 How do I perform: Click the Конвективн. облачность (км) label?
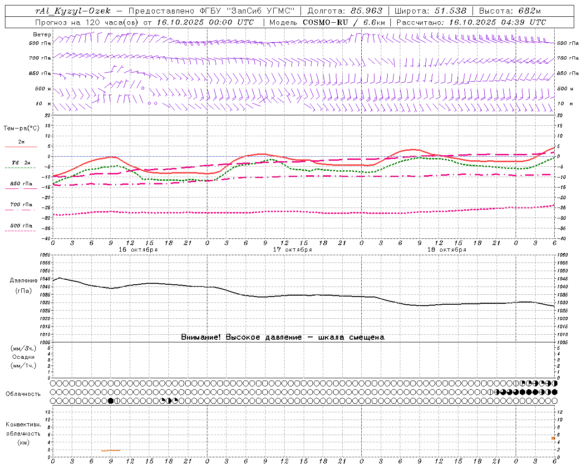click(23, 433)
